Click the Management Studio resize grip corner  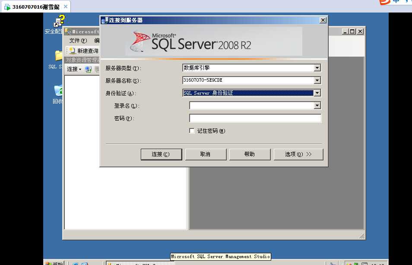362,236
